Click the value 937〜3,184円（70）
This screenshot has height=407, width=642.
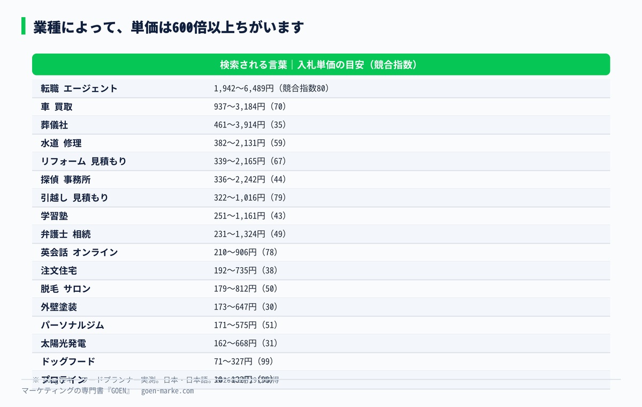coord(250,107)
